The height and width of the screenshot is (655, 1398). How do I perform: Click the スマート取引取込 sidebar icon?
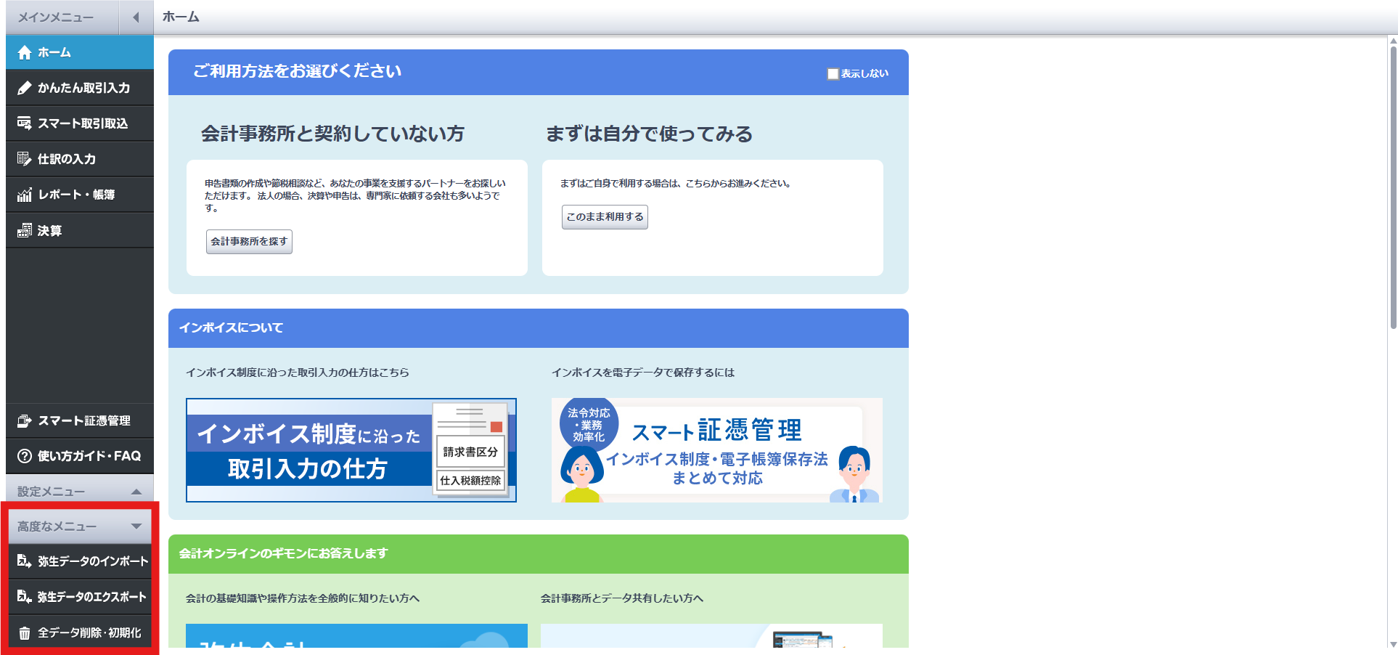25,123
